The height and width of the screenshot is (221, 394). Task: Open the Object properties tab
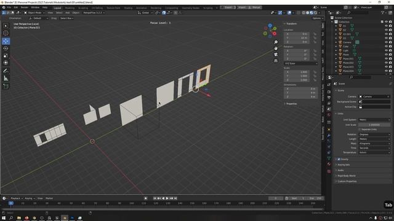pos(329,130)
